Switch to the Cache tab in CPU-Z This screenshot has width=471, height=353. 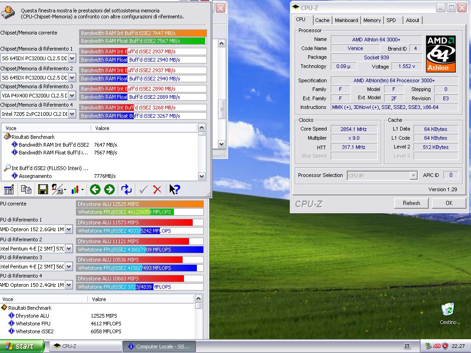(x=322, y=20)
